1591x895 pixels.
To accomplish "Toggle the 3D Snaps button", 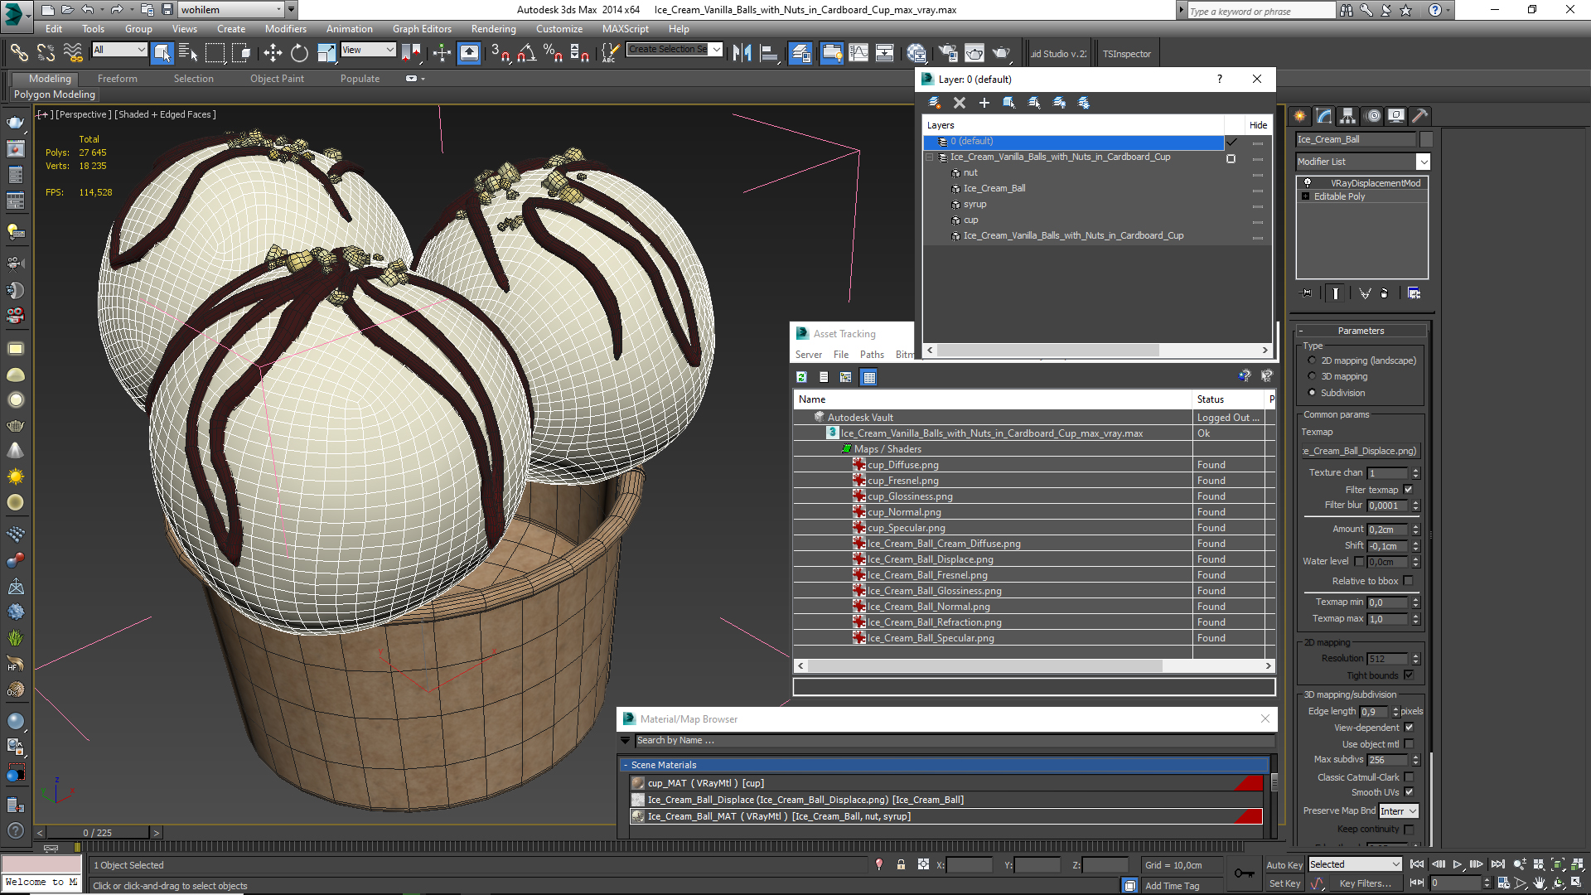I will tap(500, 53).
